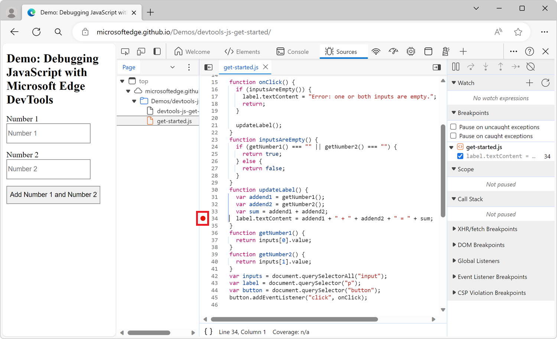Collapse the Breakpoints section

coord(454,113)
